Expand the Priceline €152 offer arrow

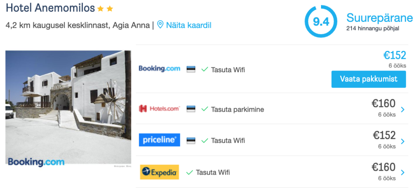click(402, 141)
